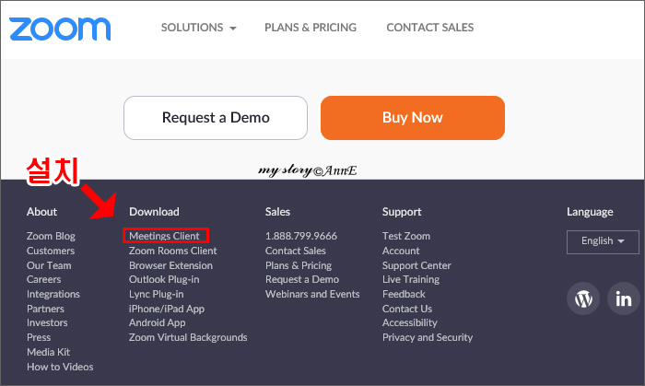This screenshot has width=645, height=386.
Task: Open Plans & Pricing in top navigation
Action: pos(311,28)
